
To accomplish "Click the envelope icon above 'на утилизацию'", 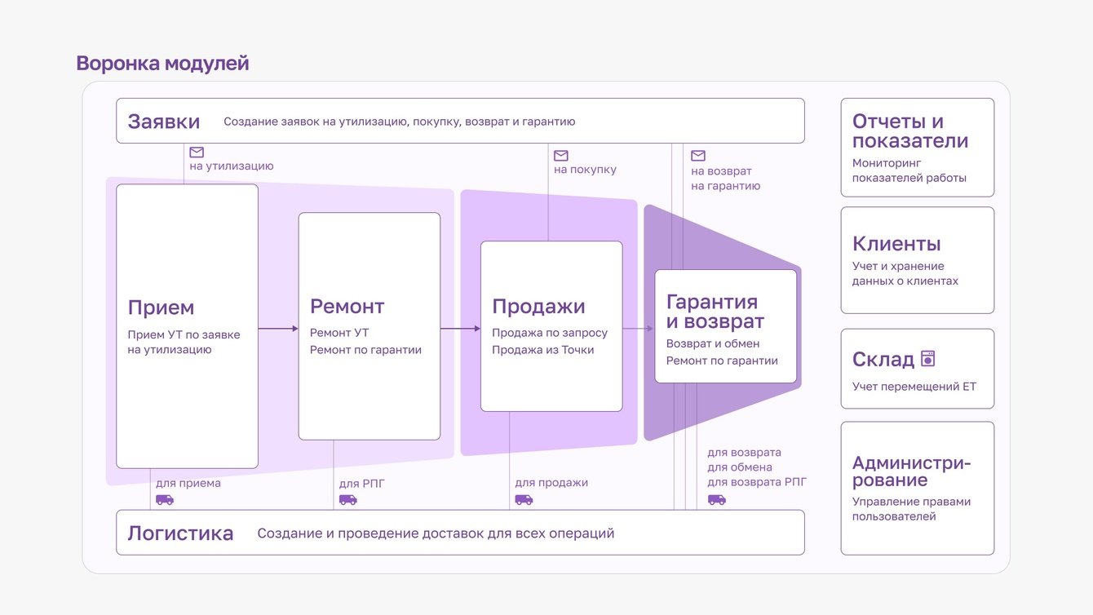I will (x=197, y=153).
